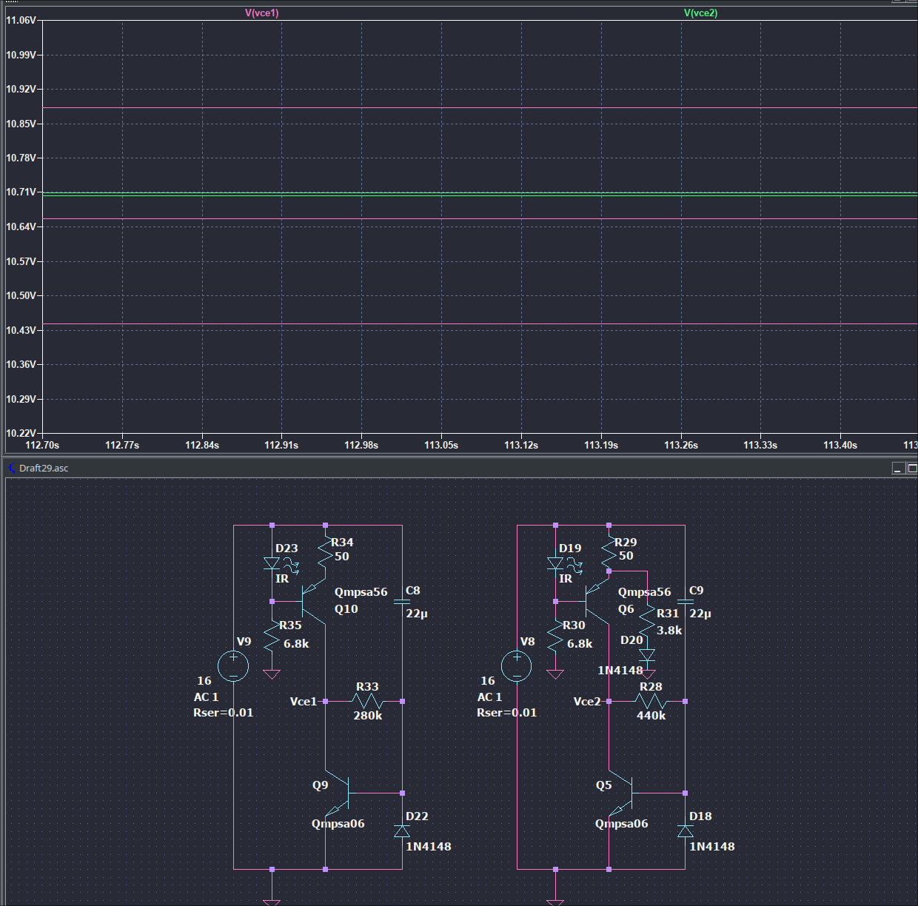Select the C9 capacitor symbol

(686, 601)
